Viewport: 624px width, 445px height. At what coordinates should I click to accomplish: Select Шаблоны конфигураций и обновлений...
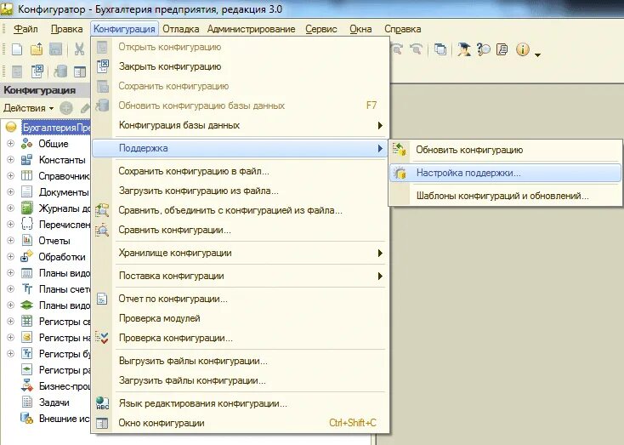[x=506, y=196]
